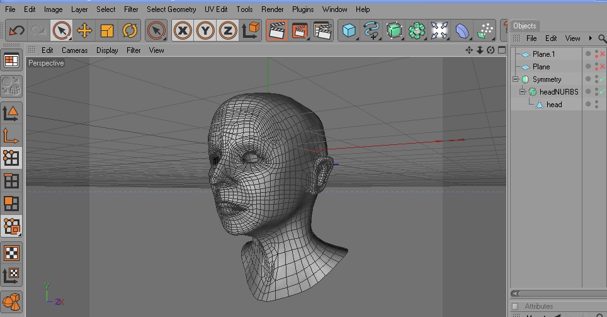The width and height of the screenshot is (607, 317).
Task: Click the Render View clapperboard icon
Action: [276, 30]
